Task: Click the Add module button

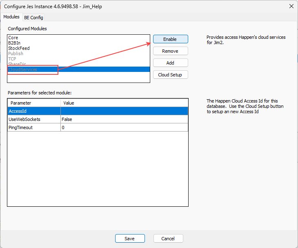Action: tap(170, 63)
